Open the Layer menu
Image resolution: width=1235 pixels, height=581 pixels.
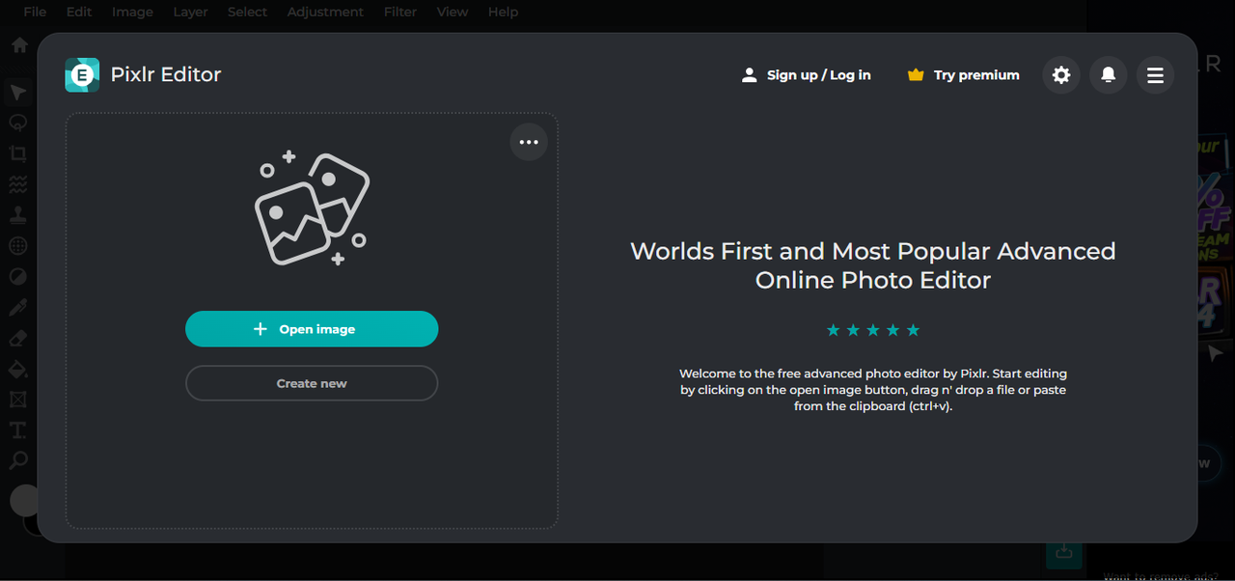[x=190, y=12]
